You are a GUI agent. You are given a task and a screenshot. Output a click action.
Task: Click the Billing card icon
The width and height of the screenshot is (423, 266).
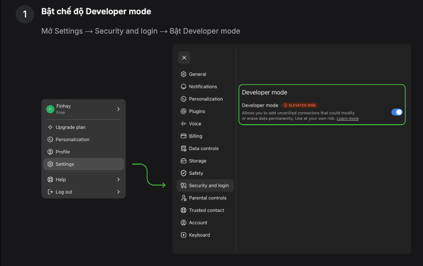183,136
